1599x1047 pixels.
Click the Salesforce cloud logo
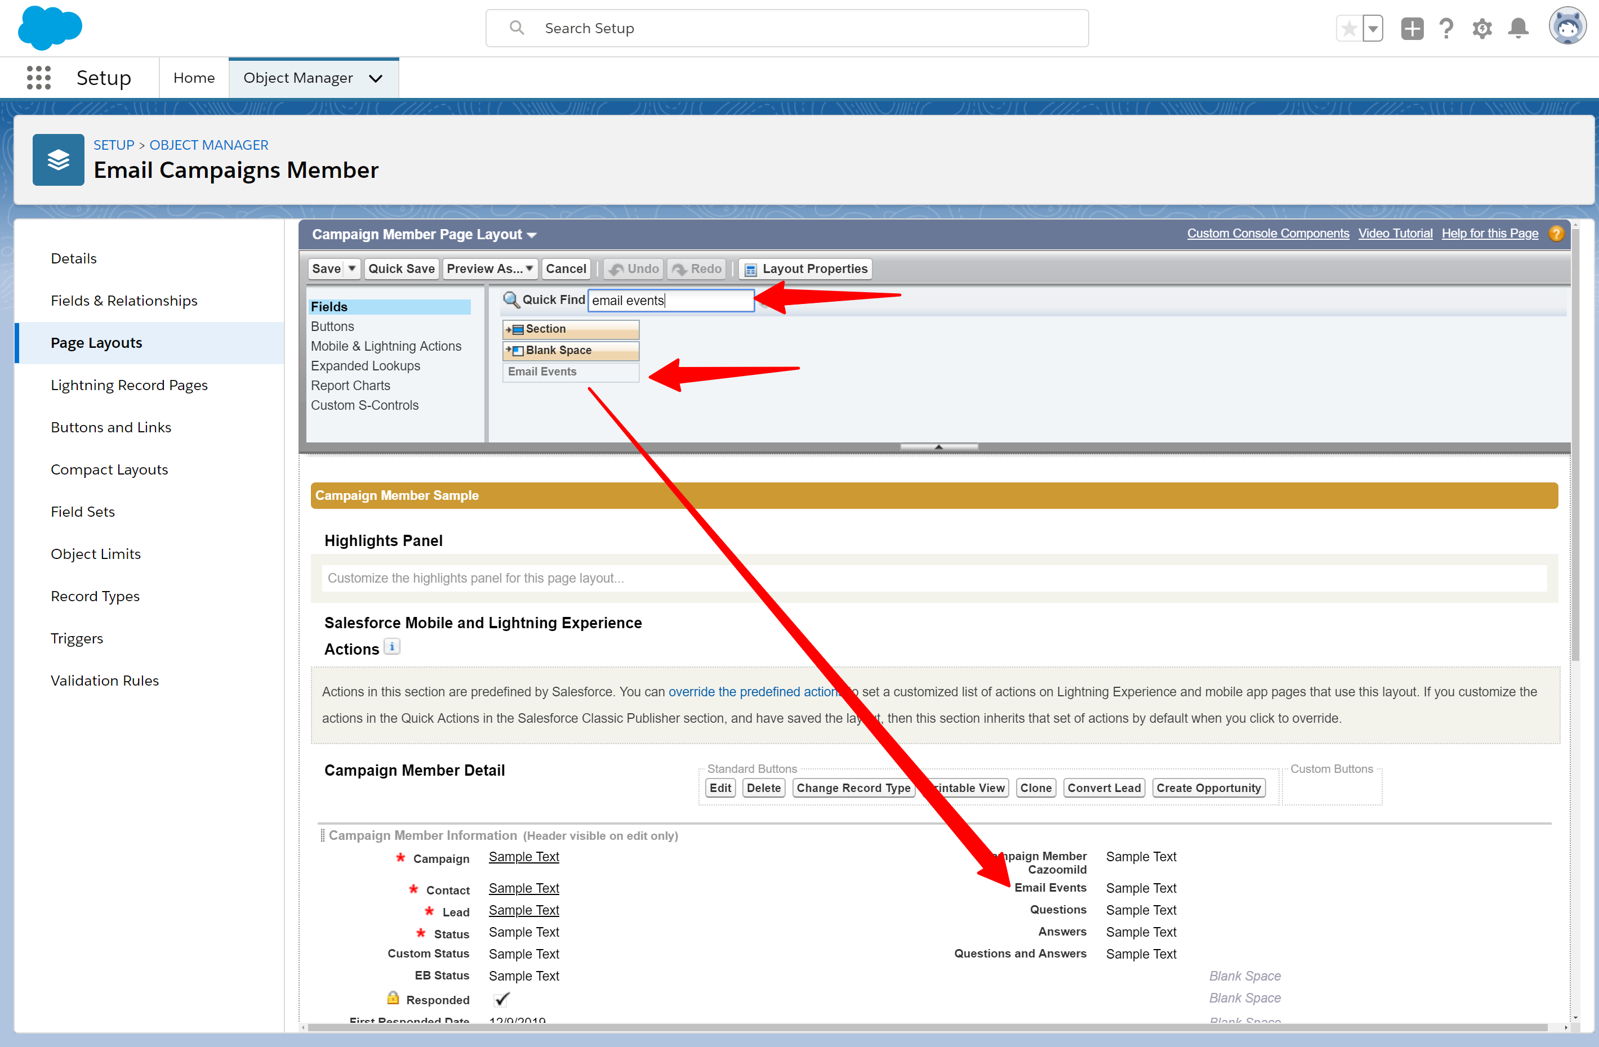[50, 28]
